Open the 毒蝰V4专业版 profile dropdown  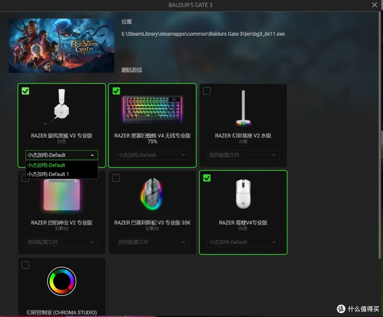pos(243,242)
